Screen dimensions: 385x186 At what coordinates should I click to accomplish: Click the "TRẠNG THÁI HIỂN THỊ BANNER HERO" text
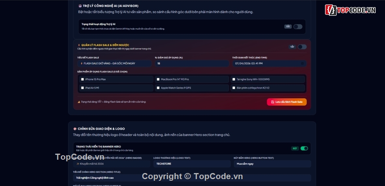(x=98, y=146)
